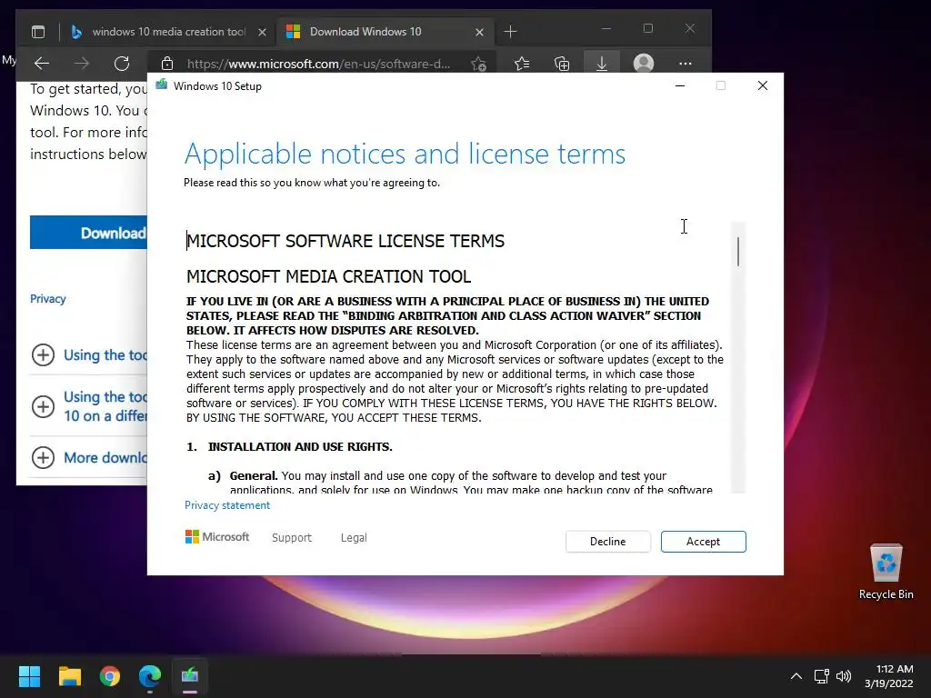The width and height of the screenshot is (931, 698).
Task: Click 'Applicable notices and license terms' title
Action: tap(405, 154)
